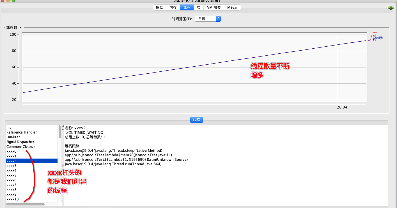Switch to the 内存 tab
Image resolution: width=397 pixels, height=208 pixels.
[x=173, y=8]
